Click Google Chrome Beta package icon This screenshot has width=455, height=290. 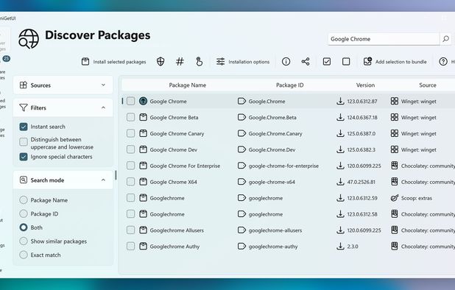143,117
